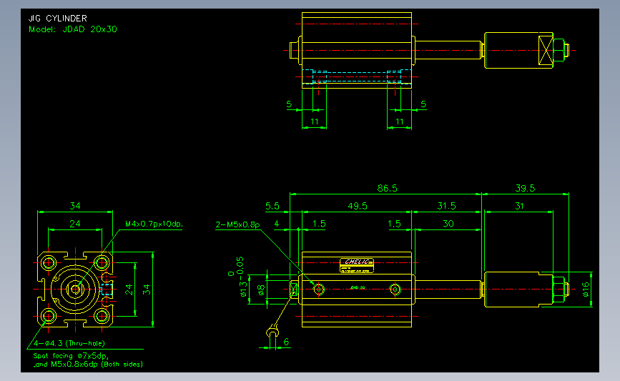
Task: Click the vertical 34 dimension of the end view
Action: [x=147, y=290]
